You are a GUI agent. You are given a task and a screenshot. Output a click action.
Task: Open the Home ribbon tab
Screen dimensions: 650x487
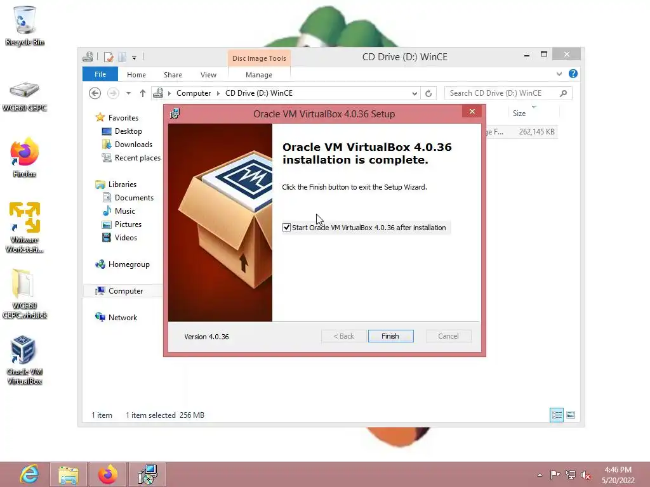tap(136, 75)
